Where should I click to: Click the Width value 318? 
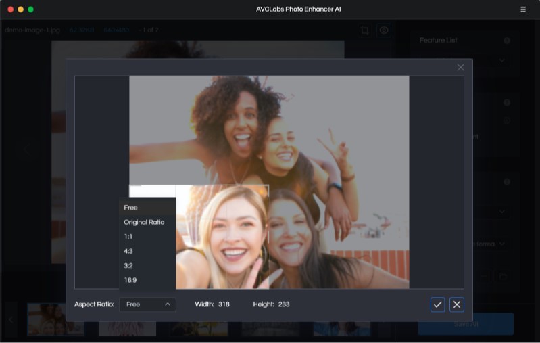[224, 304]
